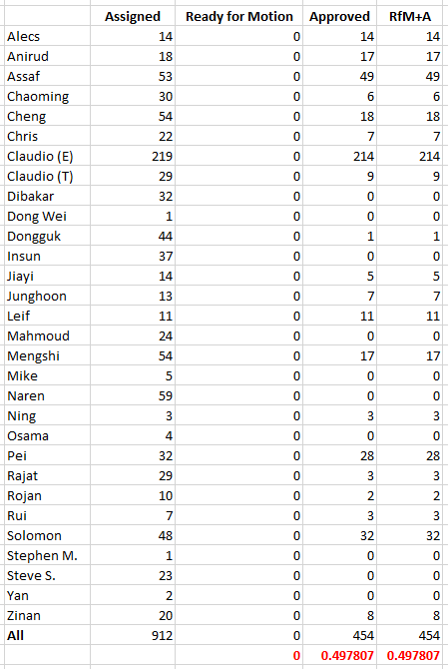Click the red 0.497807 under Approved
Viewport: 448px width, 669px height.
click(x=339, y=655)
